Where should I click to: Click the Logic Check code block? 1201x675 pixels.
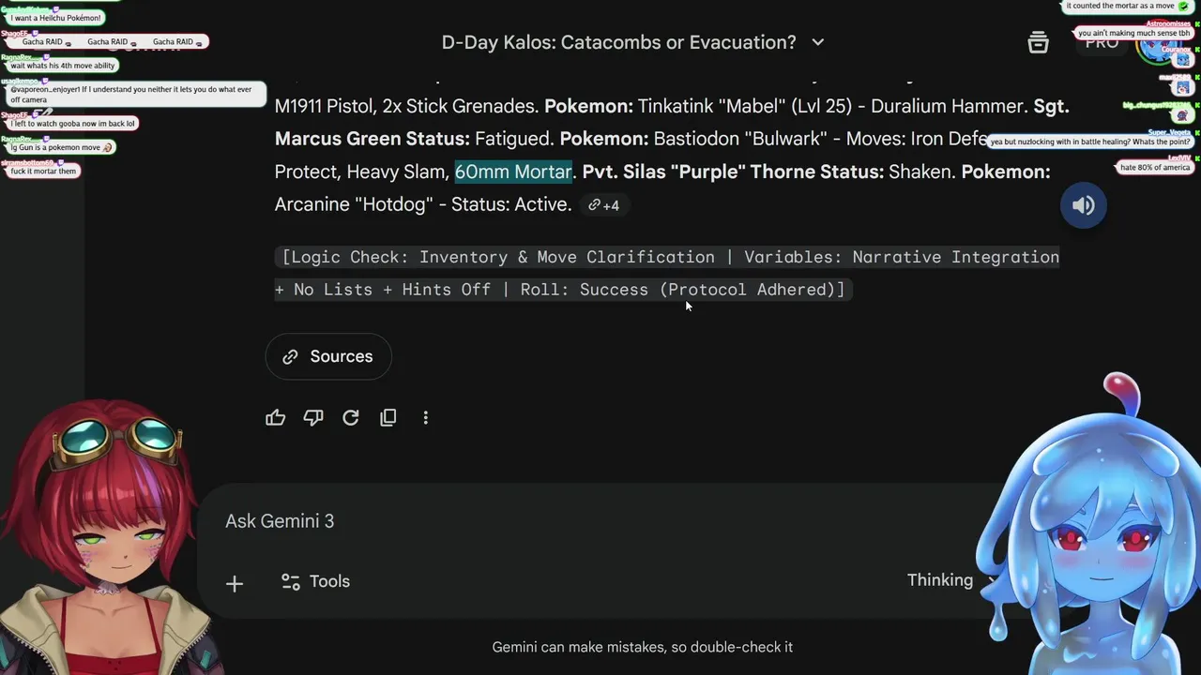tap(666, 273)
